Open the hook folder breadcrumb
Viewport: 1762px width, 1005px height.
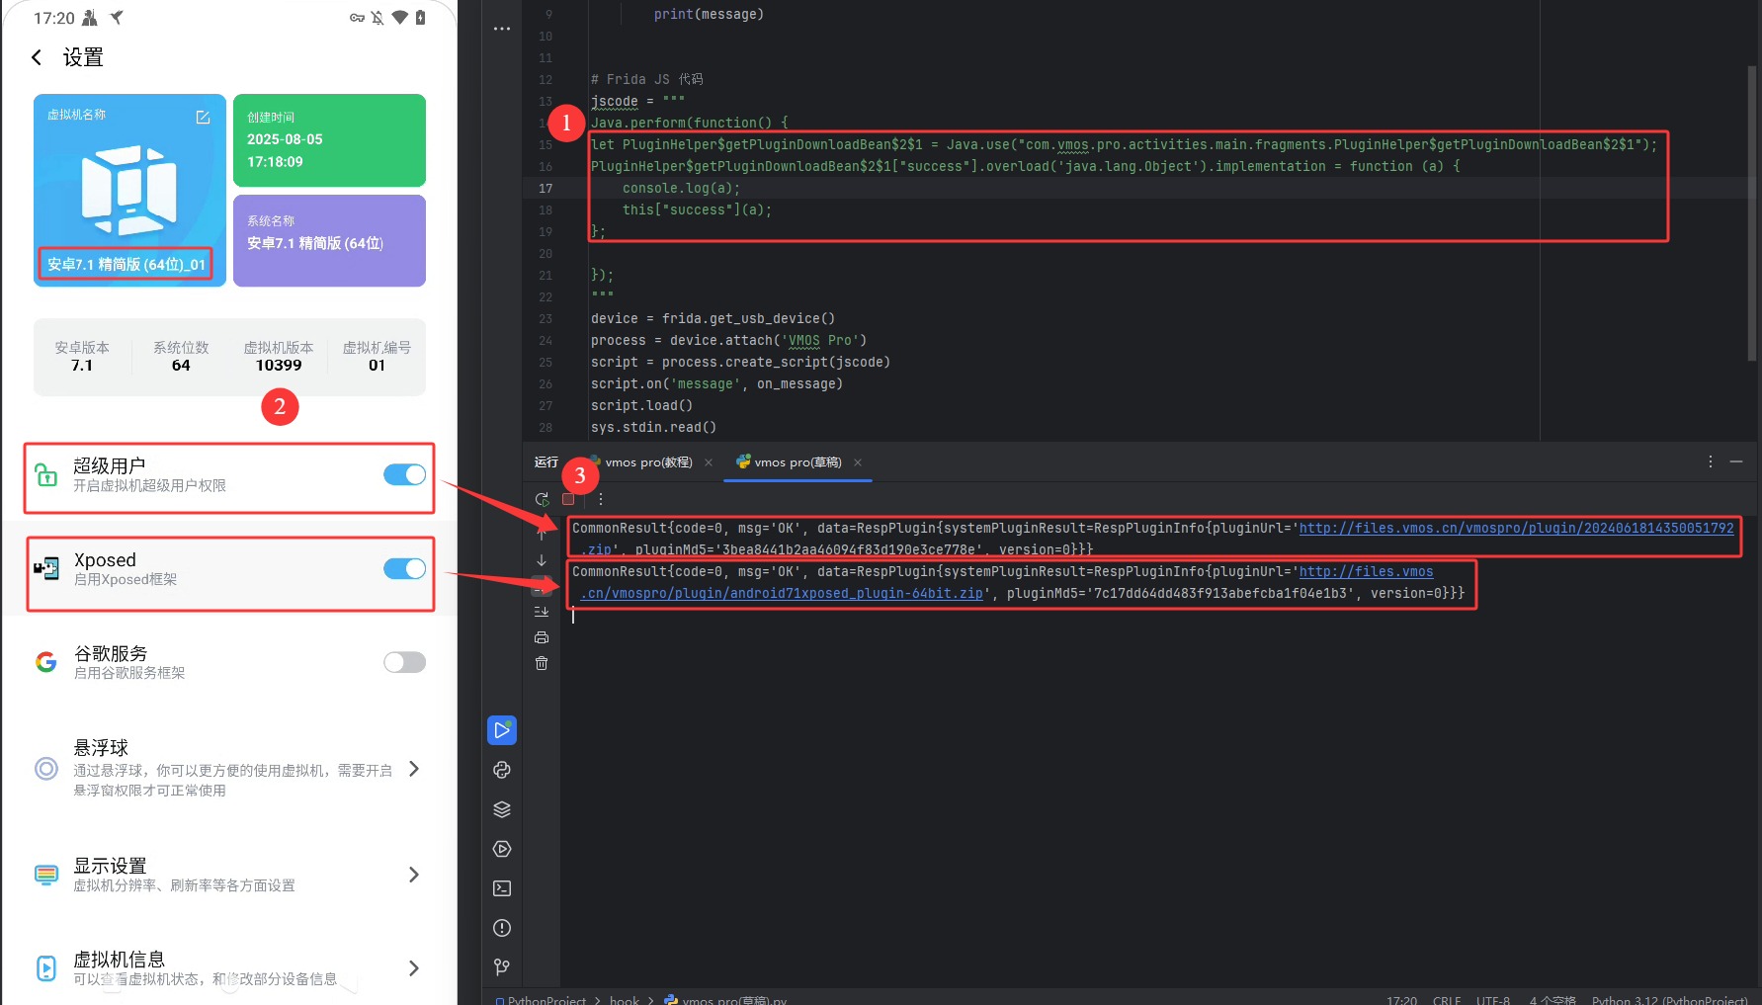tap(625, 999)
